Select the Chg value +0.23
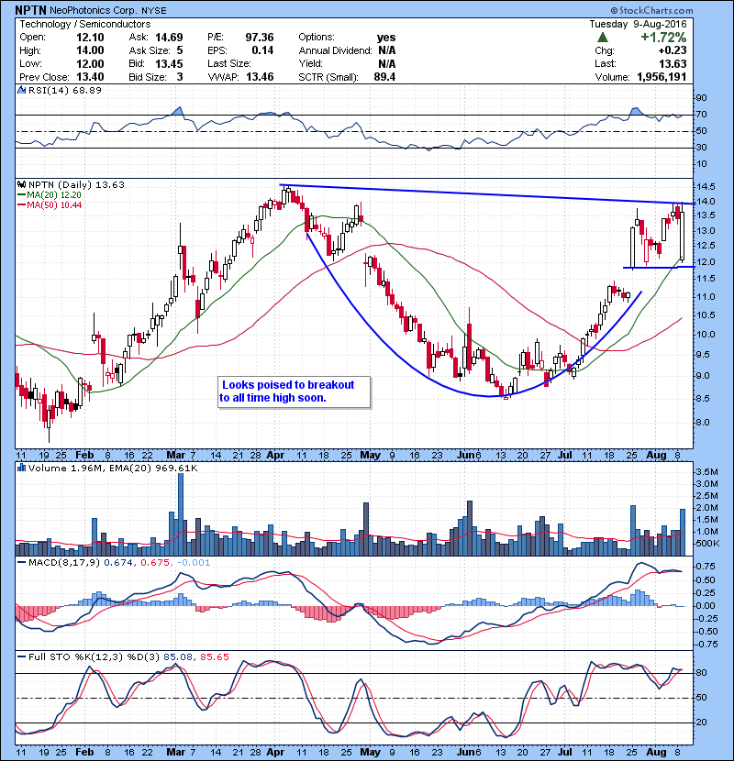734x761 pixels. [x=673, y=50]
